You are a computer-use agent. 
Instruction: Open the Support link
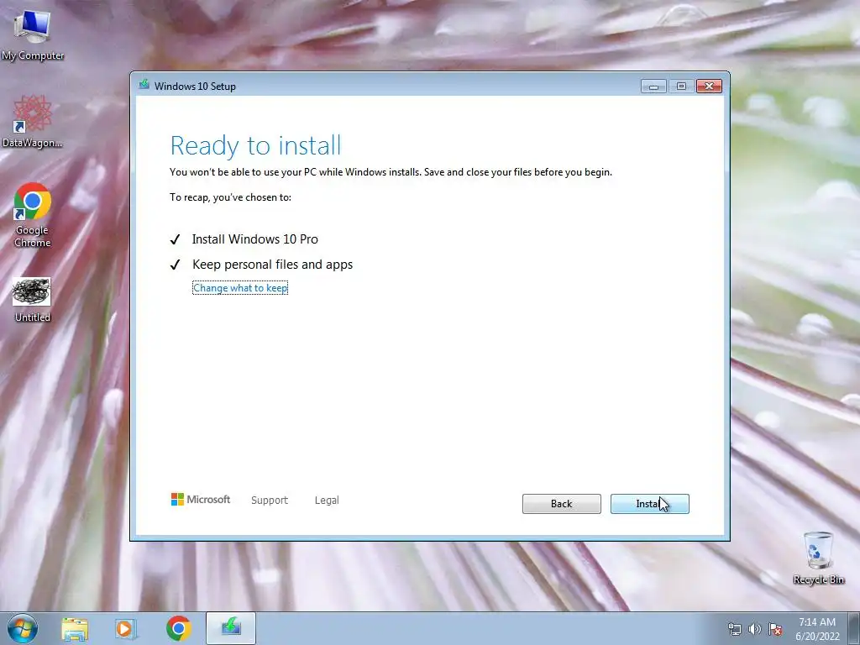pyautogui.click(x=270, y=501)
